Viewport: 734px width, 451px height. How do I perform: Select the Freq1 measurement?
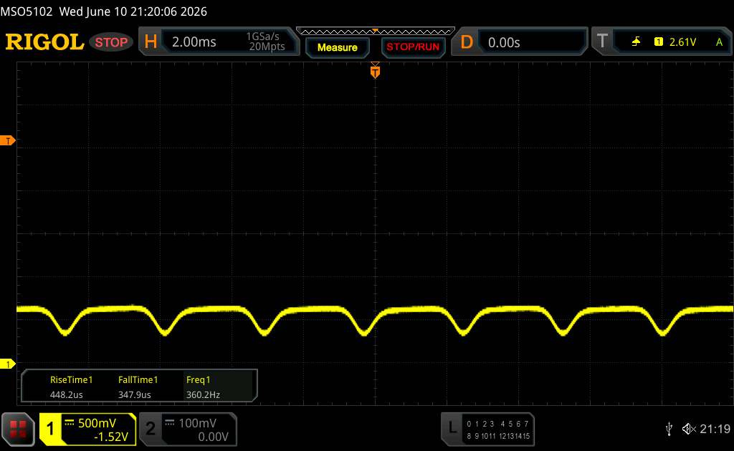(x=198, y=380)
